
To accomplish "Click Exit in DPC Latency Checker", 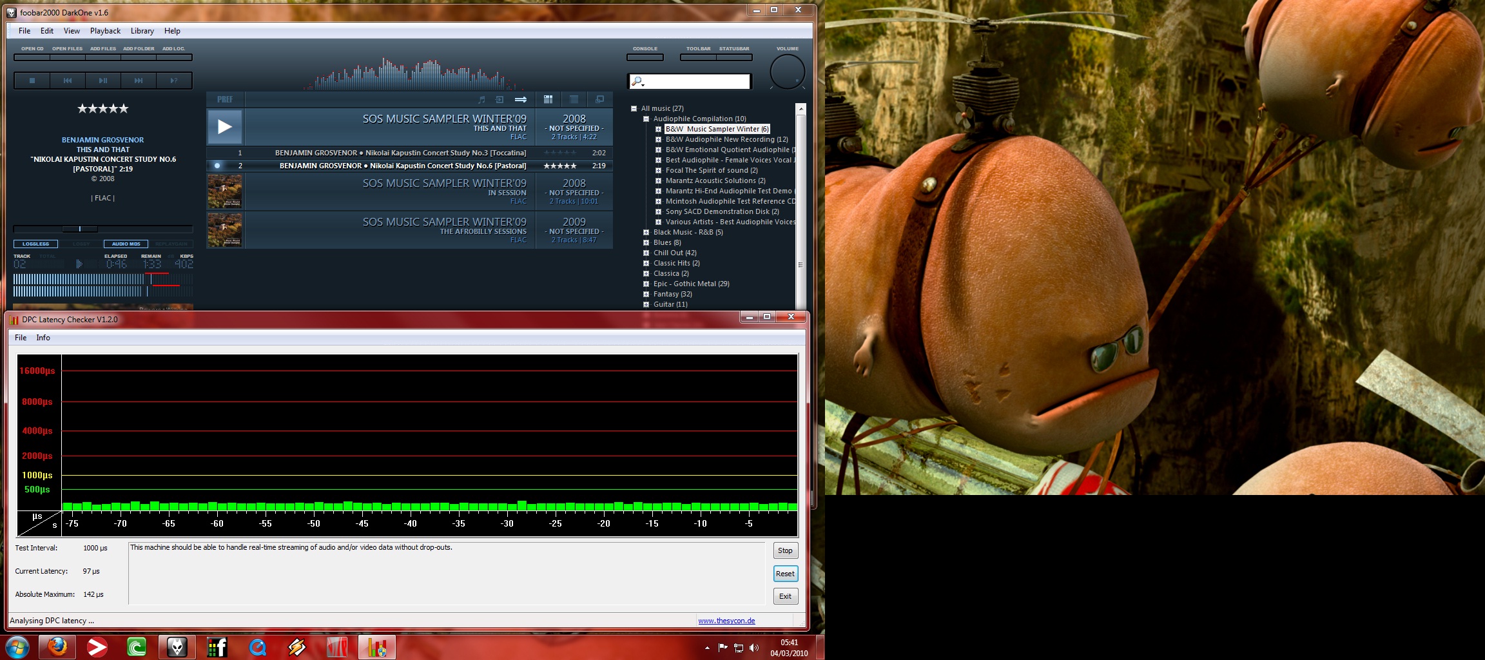I will tap(785, 596).
